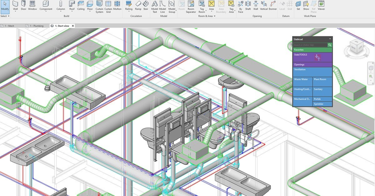Select the Modify tool

[5, 6]
